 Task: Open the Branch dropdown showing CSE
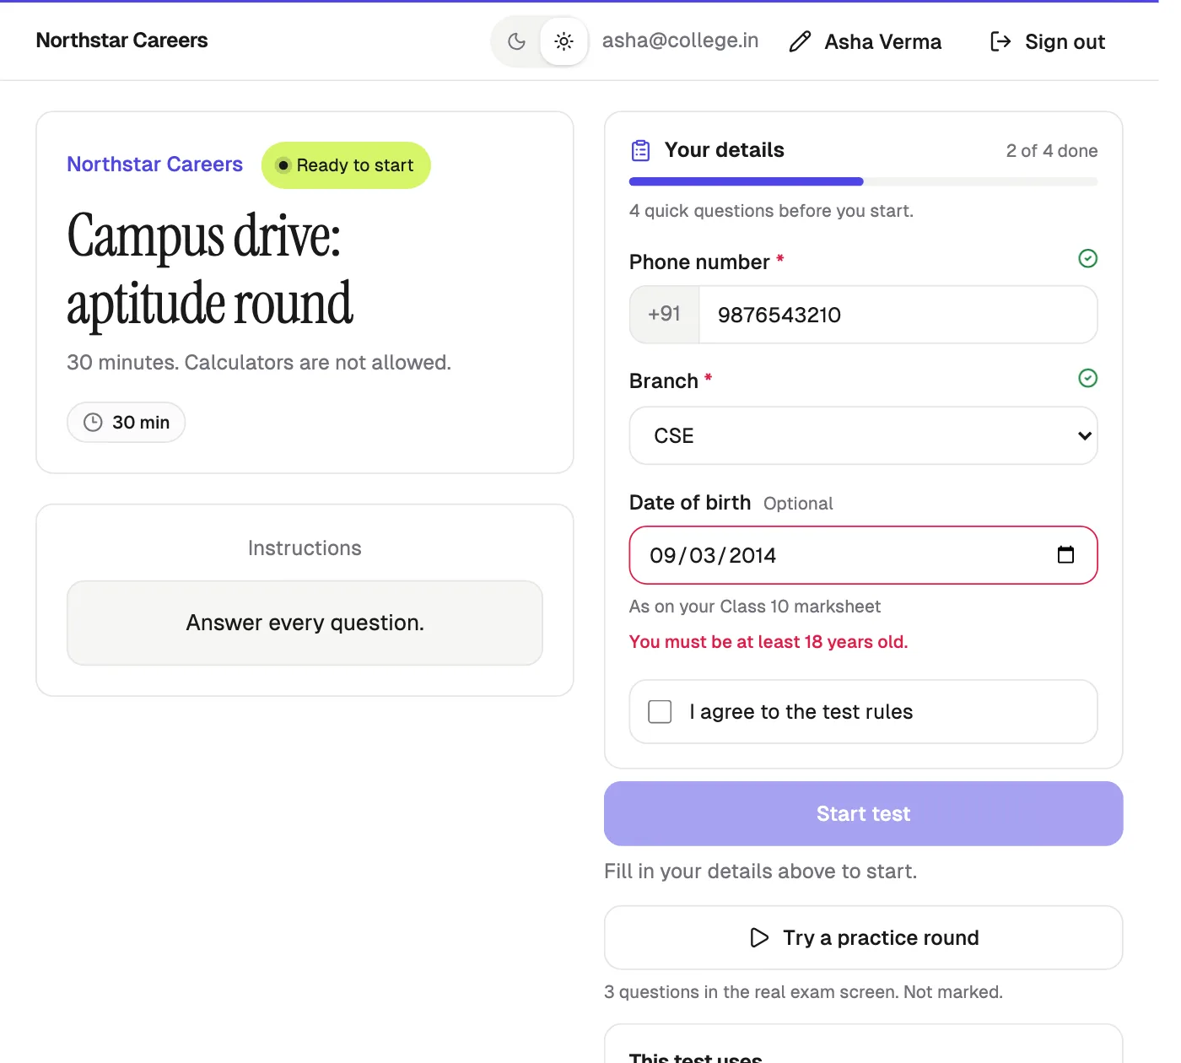click(x=864, y=435)
